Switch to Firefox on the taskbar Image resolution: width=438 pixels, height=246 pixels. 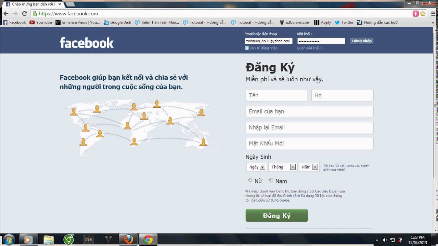(128, 240)
